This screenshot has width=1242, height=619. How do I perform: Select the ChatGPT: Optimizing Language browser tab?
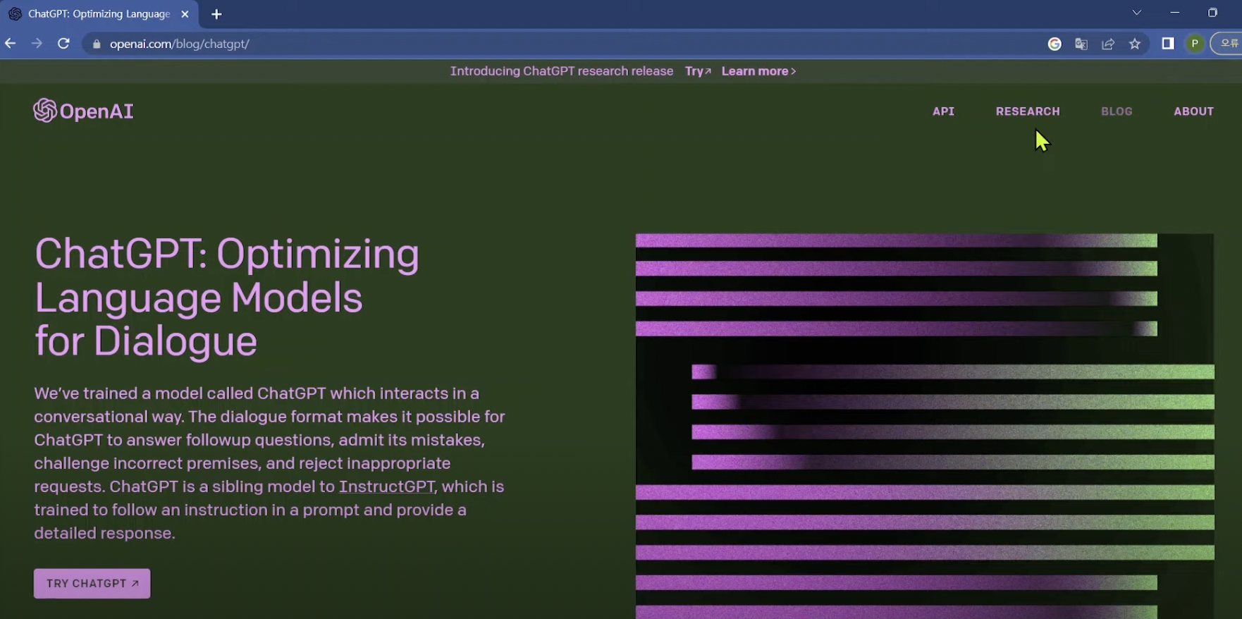[99, 14]
